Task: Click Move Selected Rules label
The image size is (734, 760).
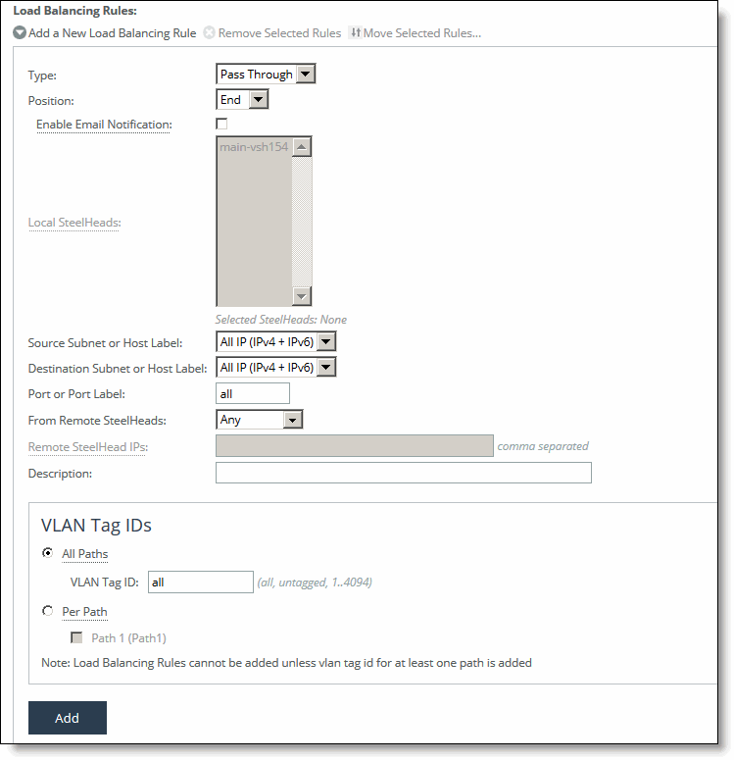Action: point(422,33)
